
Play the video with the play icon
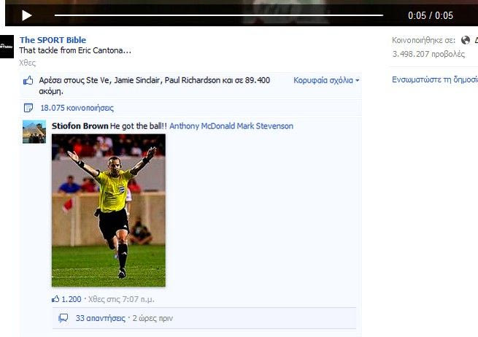[x=27, y=15]
